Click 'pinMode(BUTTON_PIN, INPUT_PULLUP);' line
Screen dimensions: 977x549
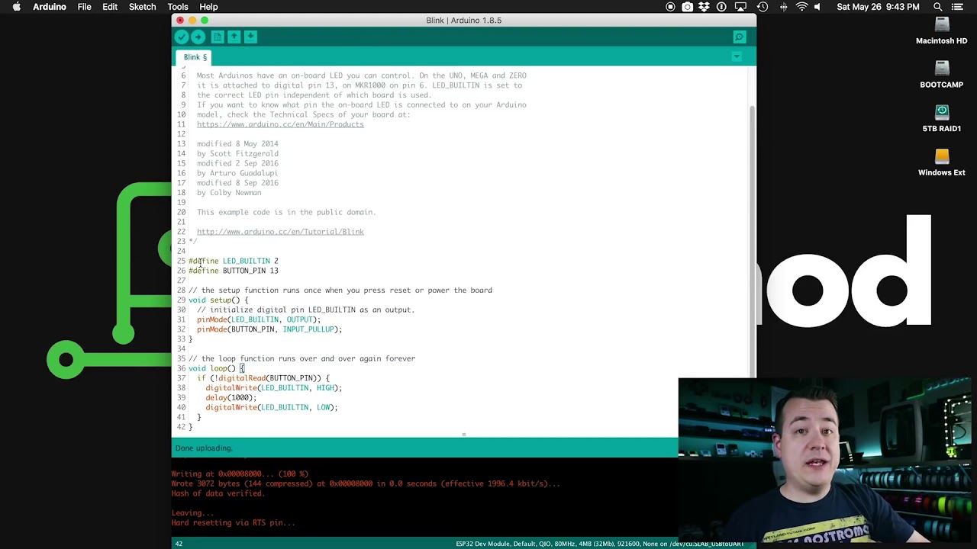coord(269,329)
